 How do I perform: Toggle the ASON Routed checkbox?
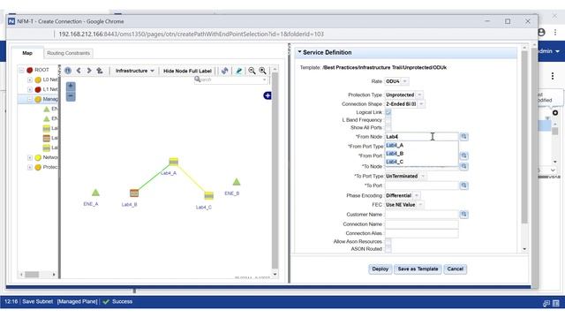pyautogui.click(x=388, y=249)
